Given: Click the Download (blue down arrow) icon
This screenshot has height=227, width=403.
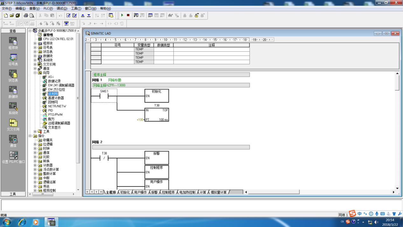Looking at the screenshot, I should pos(89,15).
